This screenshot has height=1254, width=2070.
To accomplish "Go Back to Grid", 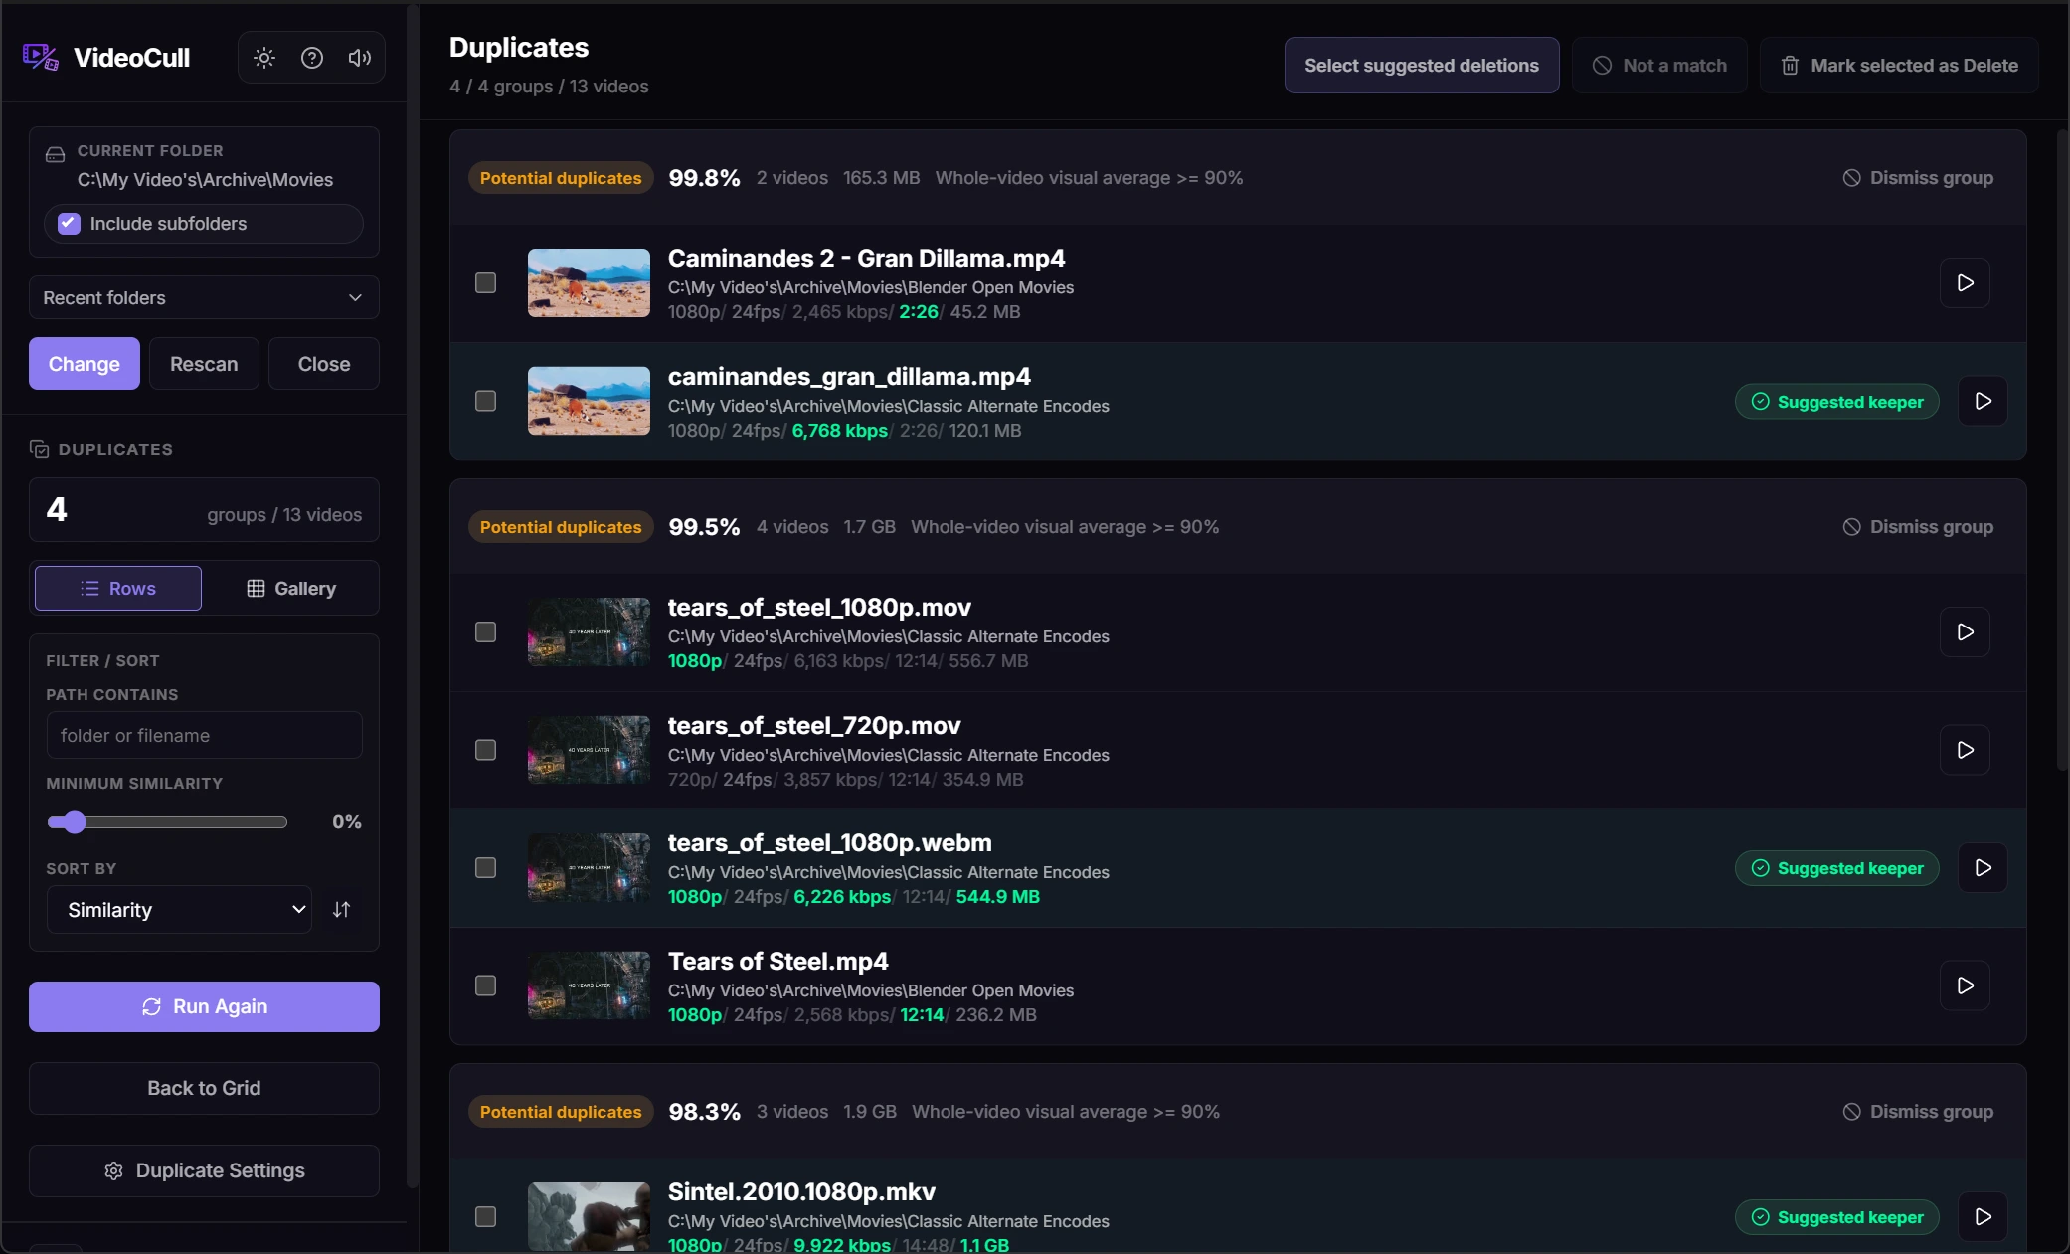I will 204,1089.
